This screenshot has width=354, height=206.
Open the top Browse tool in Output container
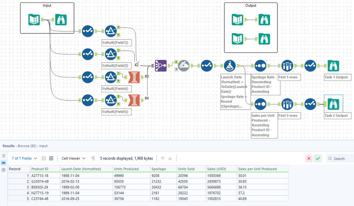264,20
